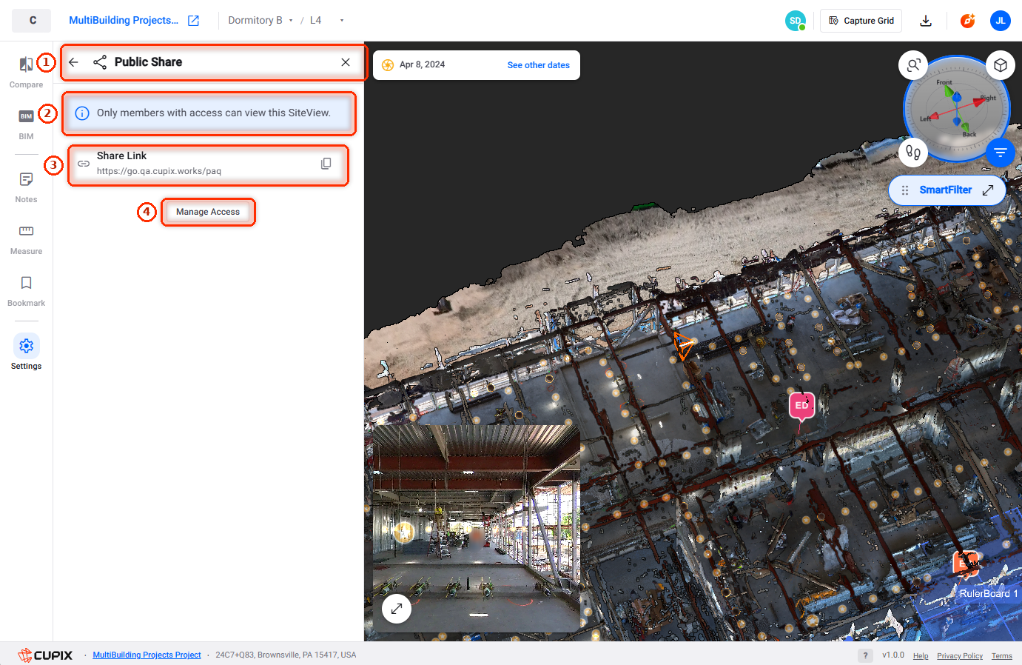
Task: Grab the SmartFilter drag handle
Action: point(905,190)
